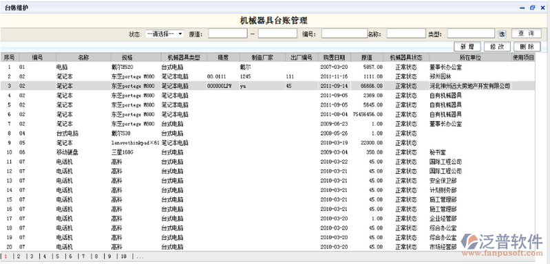The width and height of the screenshot is (550, 264).
Task: Click the 机械器具类型 column header
Action: pyautogui.click(x=184, y=58)
